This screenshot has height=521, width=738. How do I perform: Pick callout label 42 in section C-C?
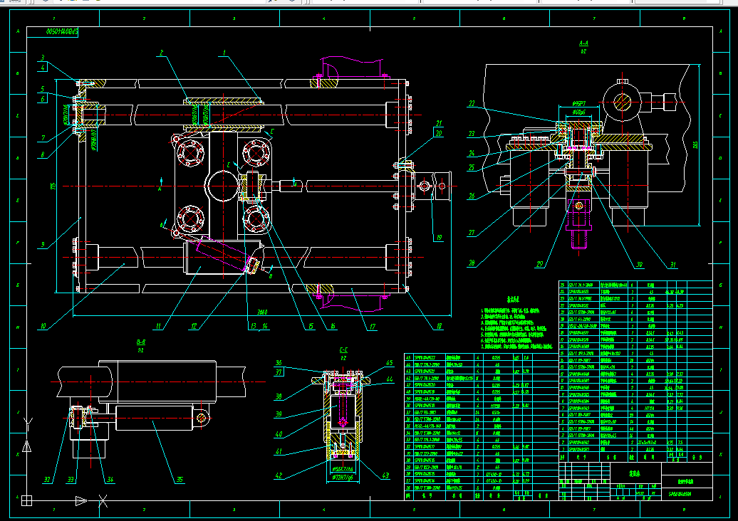tap(279, 476)
